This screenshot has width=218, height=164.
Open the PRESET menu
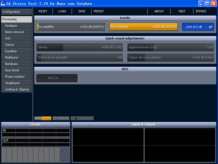coord(99,11)
